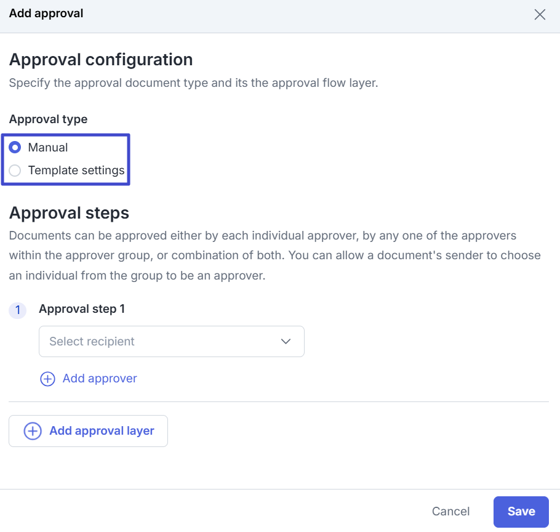Click the Cancel button
560x532 pixels.
[450, 512]
